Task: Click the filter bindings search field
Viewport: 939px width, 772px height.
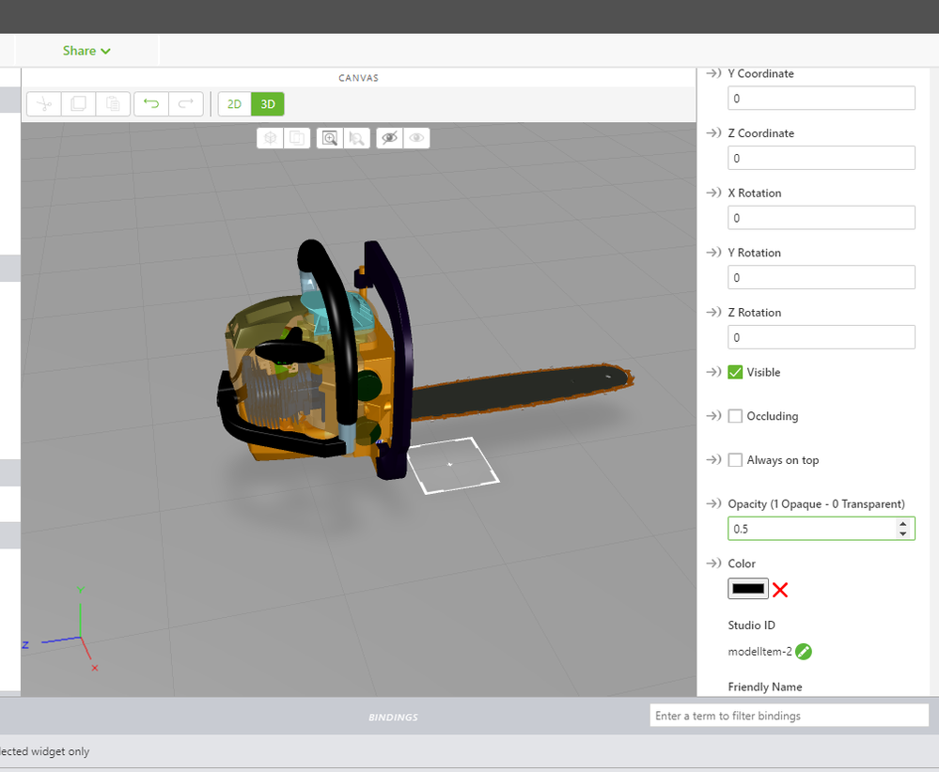Action: click(x=789, y=716)
